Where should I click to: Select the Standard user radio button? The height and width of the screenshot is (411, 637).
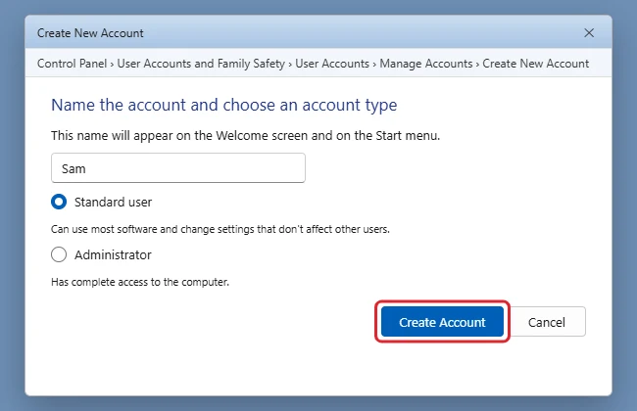[59, 202]
